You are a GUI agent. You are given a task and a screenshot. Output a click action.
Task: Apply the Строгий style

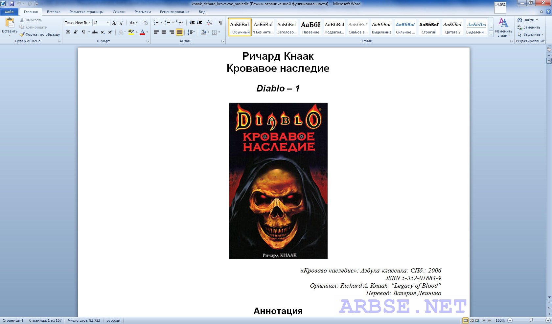(x=429, y=27)
